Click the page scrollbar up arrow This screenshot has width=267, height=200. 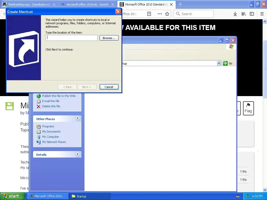(x=265, y=21)
